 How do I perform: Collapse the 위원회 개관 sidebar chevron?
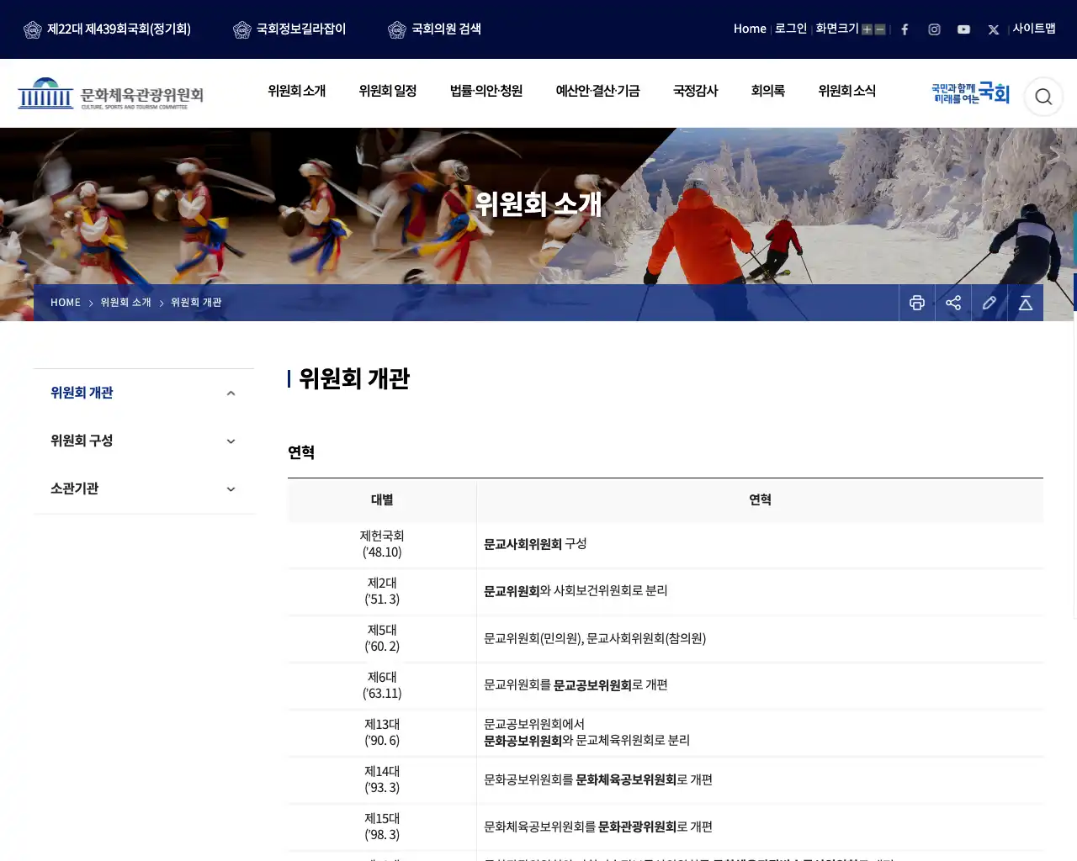tap(231, 394)
